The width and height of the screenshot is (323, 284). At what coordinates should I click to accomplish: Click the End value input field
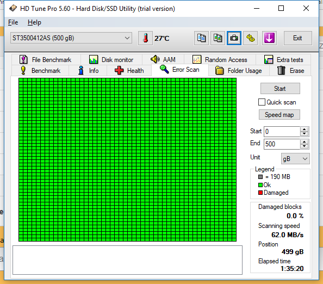click(282, 144)
